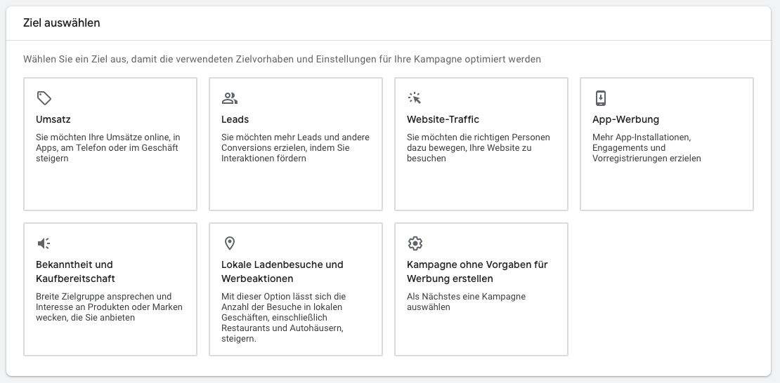The width and height of the screenshot is (780, 383).
Task: Select the Umsatz goal card
Action: (x=110, y=144)
